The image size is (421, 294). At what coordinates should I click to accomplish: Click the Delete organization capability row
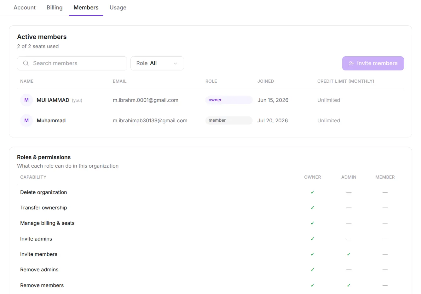(211, 192)
